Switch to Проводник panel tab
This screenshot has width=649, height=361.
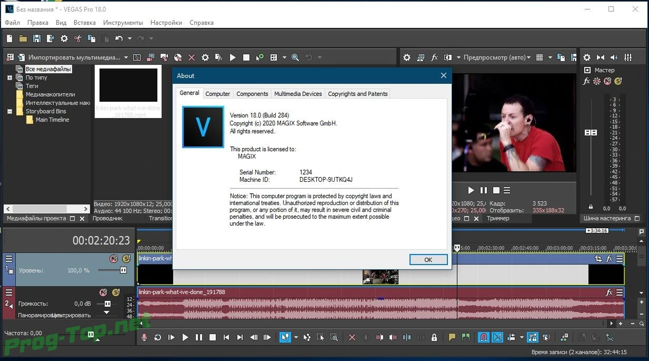pos(108,218)
